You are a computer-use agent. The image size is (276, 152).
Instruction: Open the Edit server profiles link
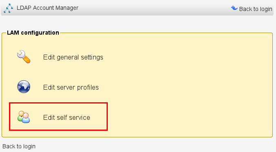(x=71, y=87)
